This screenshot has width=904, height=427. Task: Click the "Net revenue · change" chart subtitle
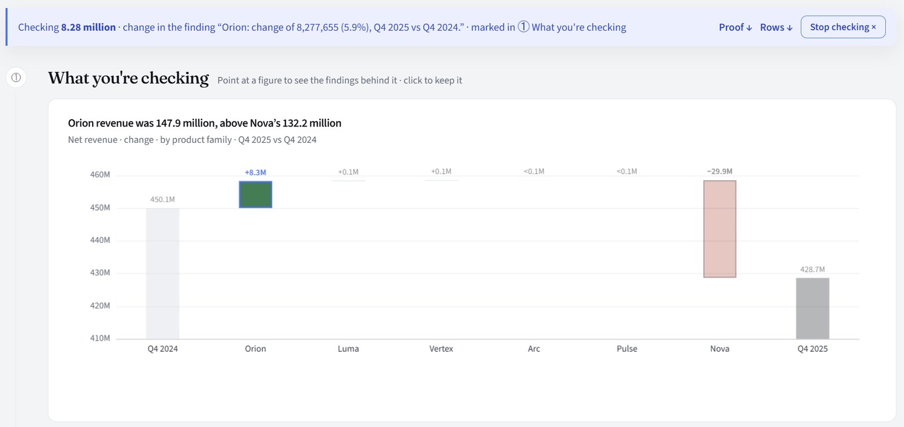[192, 140]
